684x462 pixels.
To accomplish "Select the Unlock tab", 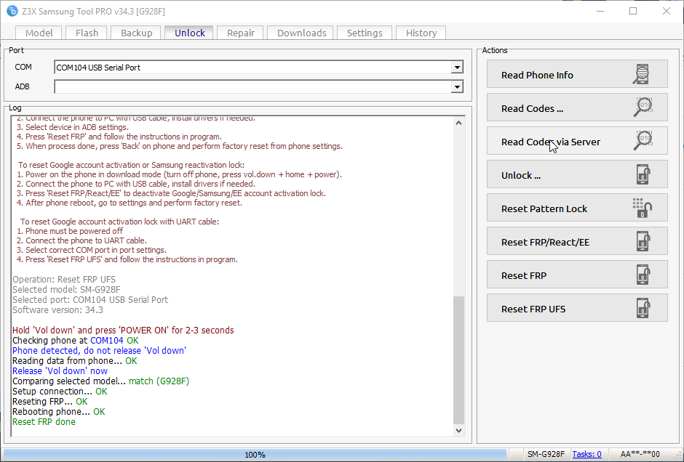I will tap(189, 33).
